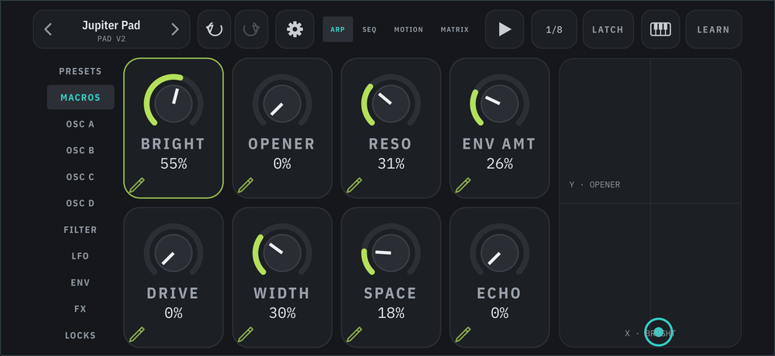
Task: Click the WIDTH 30% value readout
Action: tap(282, 313)
